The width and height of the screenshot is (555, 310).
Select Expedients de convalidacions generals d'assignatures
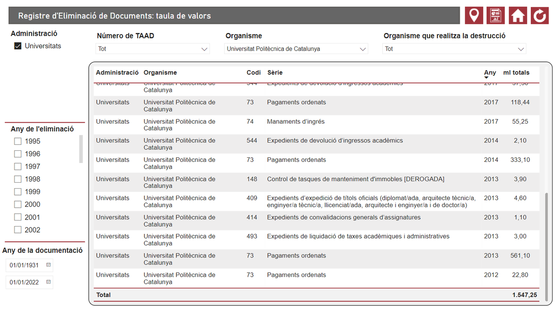click(344, 217)
